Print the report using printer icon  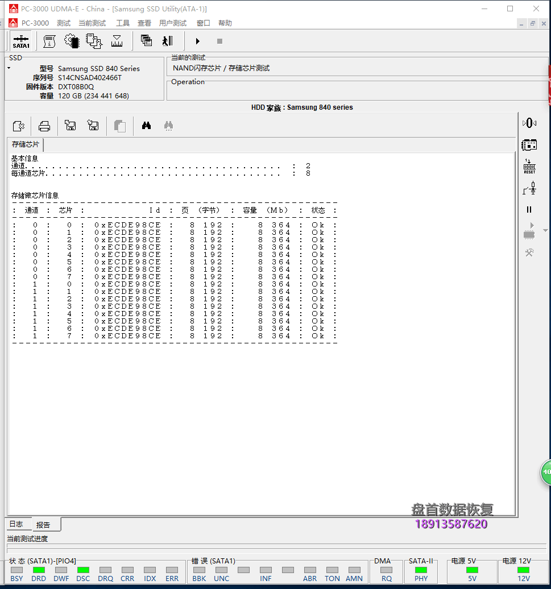click(x=44, y=126)
